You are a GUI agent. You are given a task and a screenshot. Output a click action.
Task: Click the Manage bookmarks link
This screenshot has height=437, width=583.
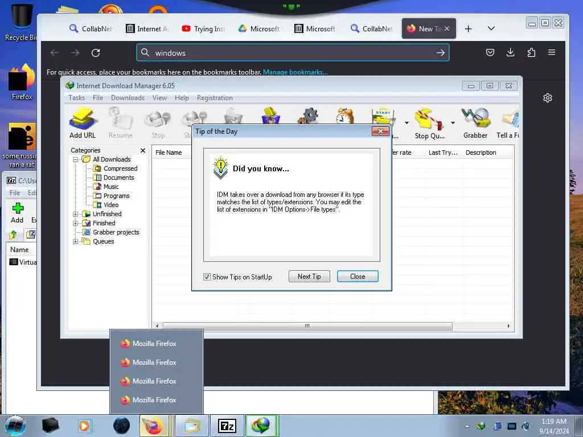pyautogui.click(x=295, y=72)
